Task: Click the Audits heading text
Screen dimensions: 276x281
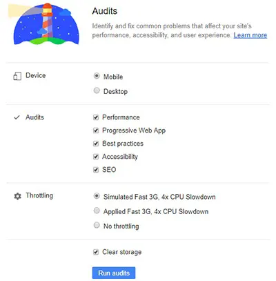Action: point(105,11)
